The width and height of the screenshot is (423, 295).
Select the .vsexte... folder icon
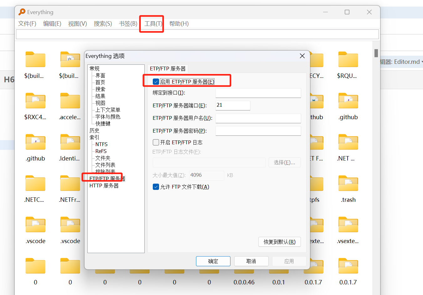[x=348, y=225]
